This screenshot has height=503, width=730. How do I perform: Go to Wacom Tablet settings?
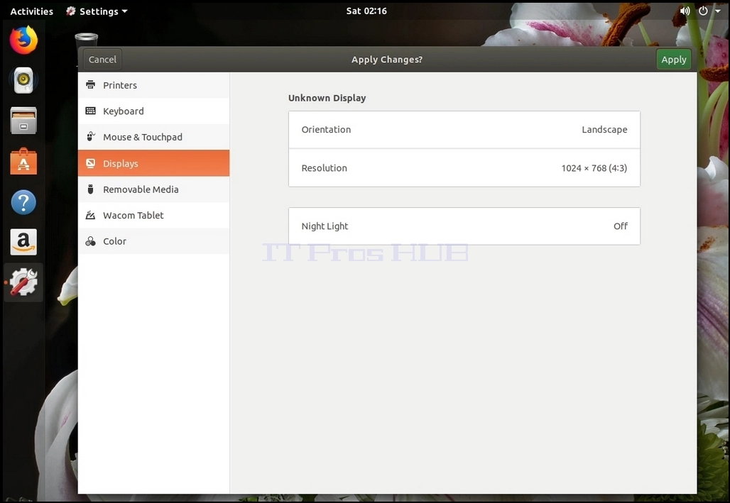pos(153,216)
